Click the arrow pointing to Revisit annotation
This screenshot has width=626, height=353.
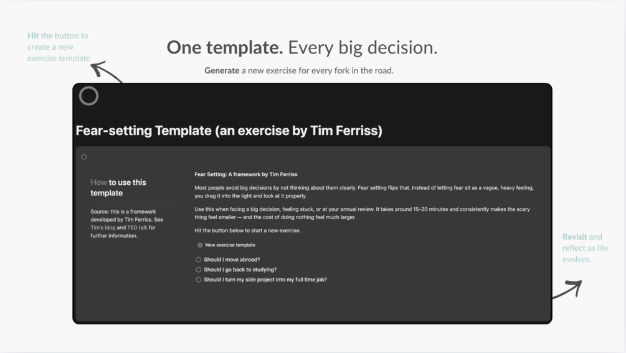click(x=567, y=289)
